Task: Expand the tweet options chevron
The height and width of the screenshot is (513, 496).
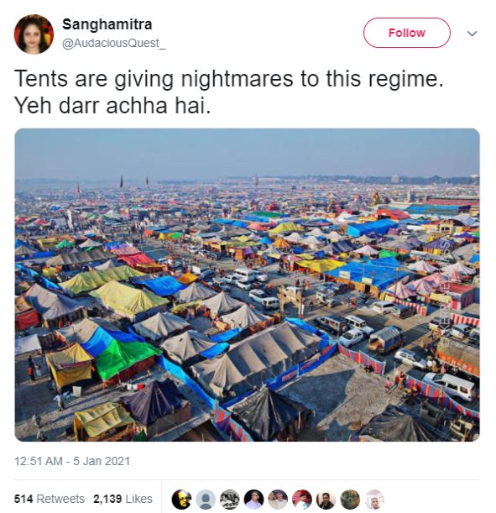Action: coord(472,34)
